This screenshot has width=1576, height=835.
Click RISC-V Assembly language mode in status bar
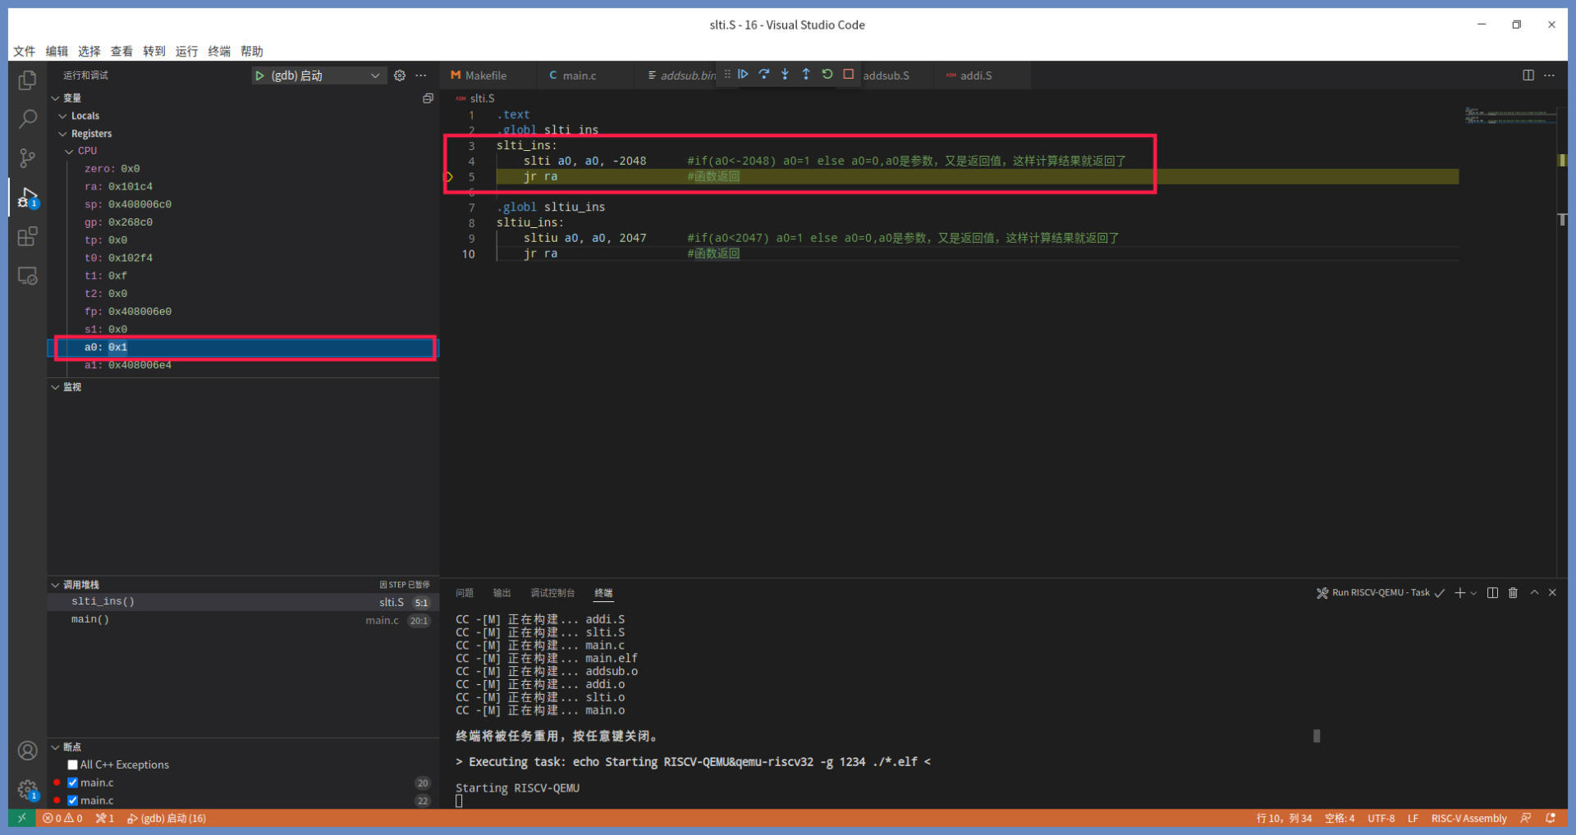click(1468, 819)
